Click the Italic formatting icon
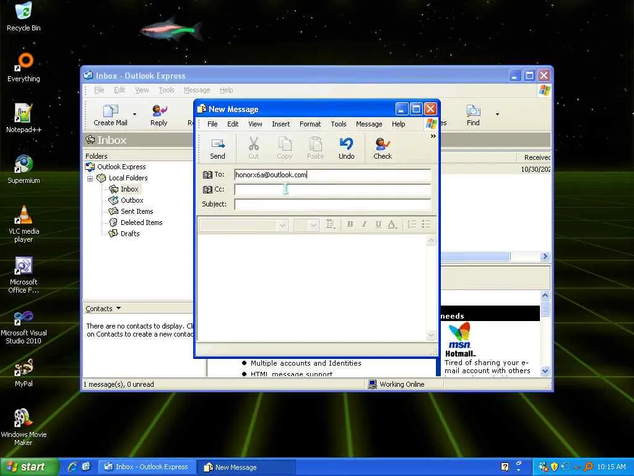The width and height of the screenshot is (634, 476). [364, 224]
